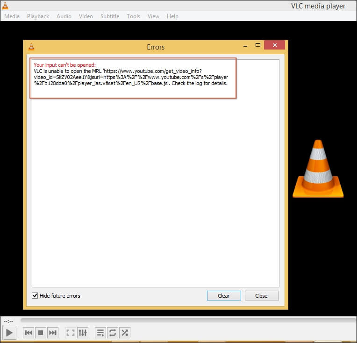The image size is (357, 343).
Task: Click the large VLC cone logo in video area
Action: [x=318, y=168]
